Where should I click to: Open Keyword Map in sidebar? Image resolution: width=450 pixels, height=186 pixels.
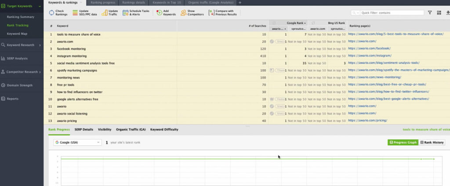pos(17,33)
